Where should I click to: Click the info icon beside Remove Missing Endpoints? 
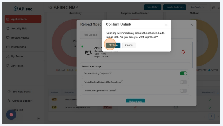111,73
